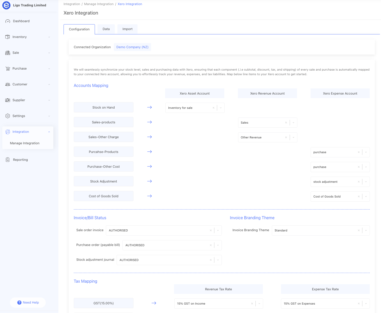Click Manage Integration in the breadcrumb
The image size is (381, 313).
99,4
